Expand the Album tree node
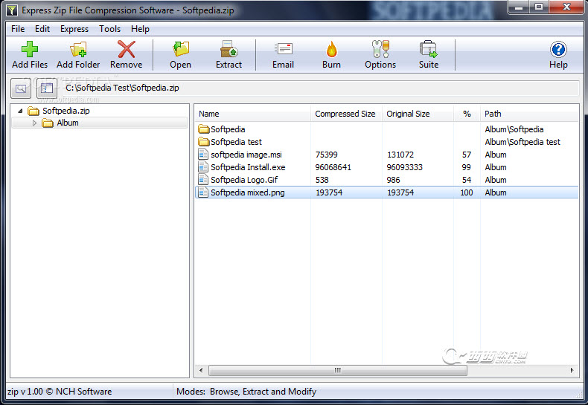This screenshot has width=588, height=405. tap(34, 123)
